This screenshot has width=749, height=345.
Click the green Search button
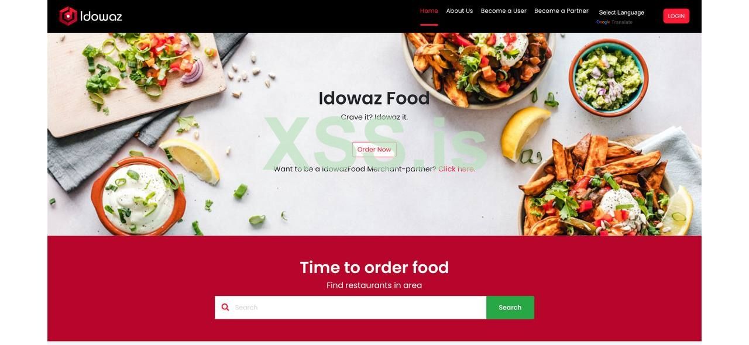(510, 308)
